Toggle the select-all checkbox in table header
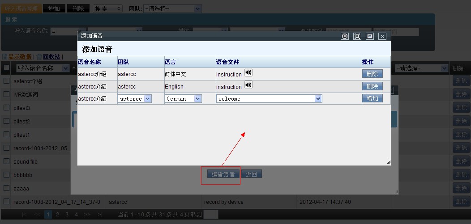The image size is (471, 224). coord(6,68)
